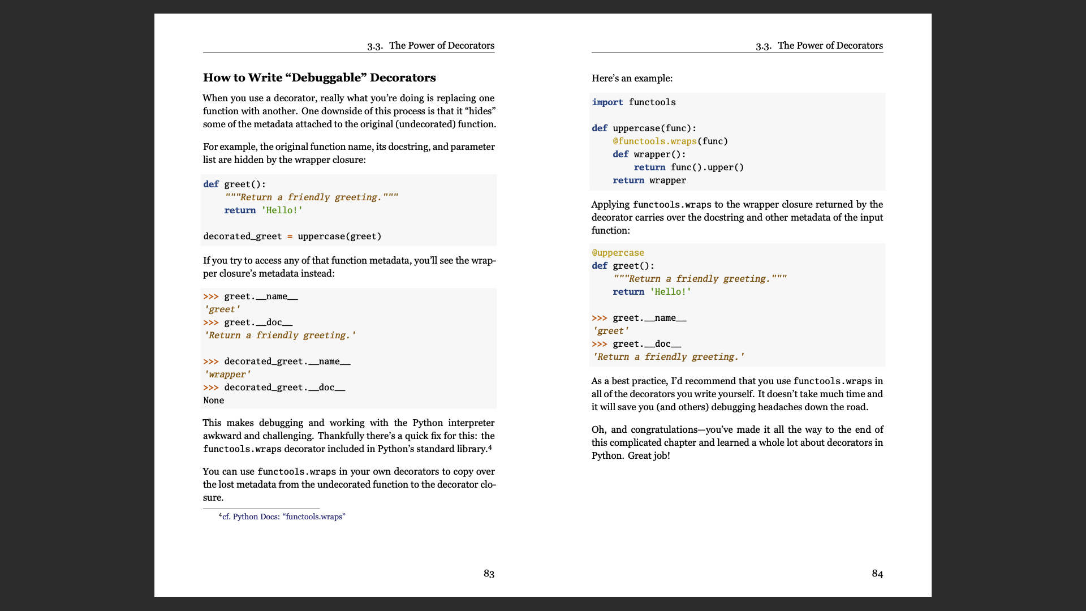Image resolution: width=1086 pixels, height=611 pixels.
Task: Click the "None" output in left code block
Action: (214, 401)
